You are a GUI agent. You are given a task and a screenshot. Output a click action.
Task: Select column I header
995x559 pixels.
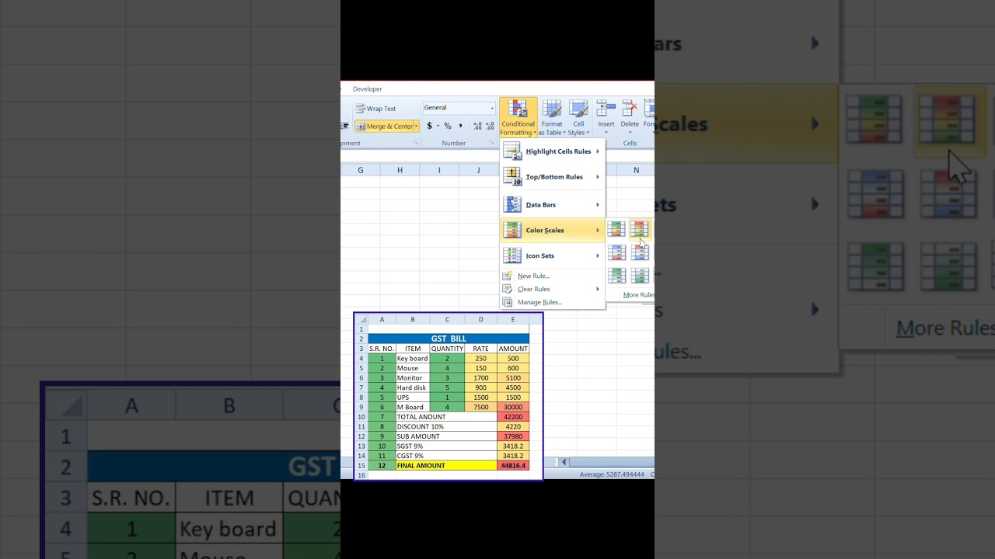(x=439, y=170)
